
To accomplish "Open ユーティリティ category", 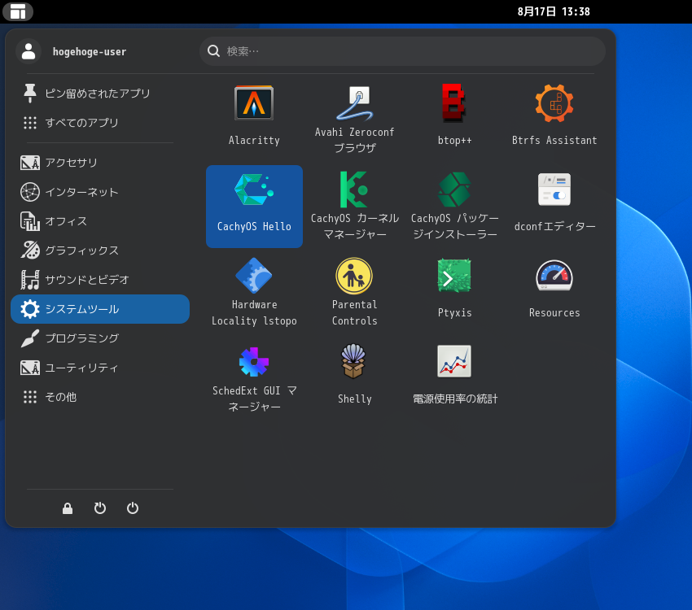I will (x=100, y=368).
